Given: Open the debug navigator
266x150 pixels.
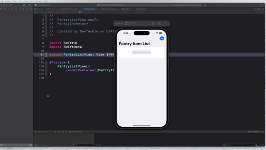Looking at the screenshot, I should click(x=24, y=9).
